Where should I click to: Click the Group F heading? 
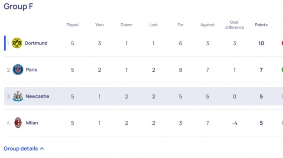18,6
